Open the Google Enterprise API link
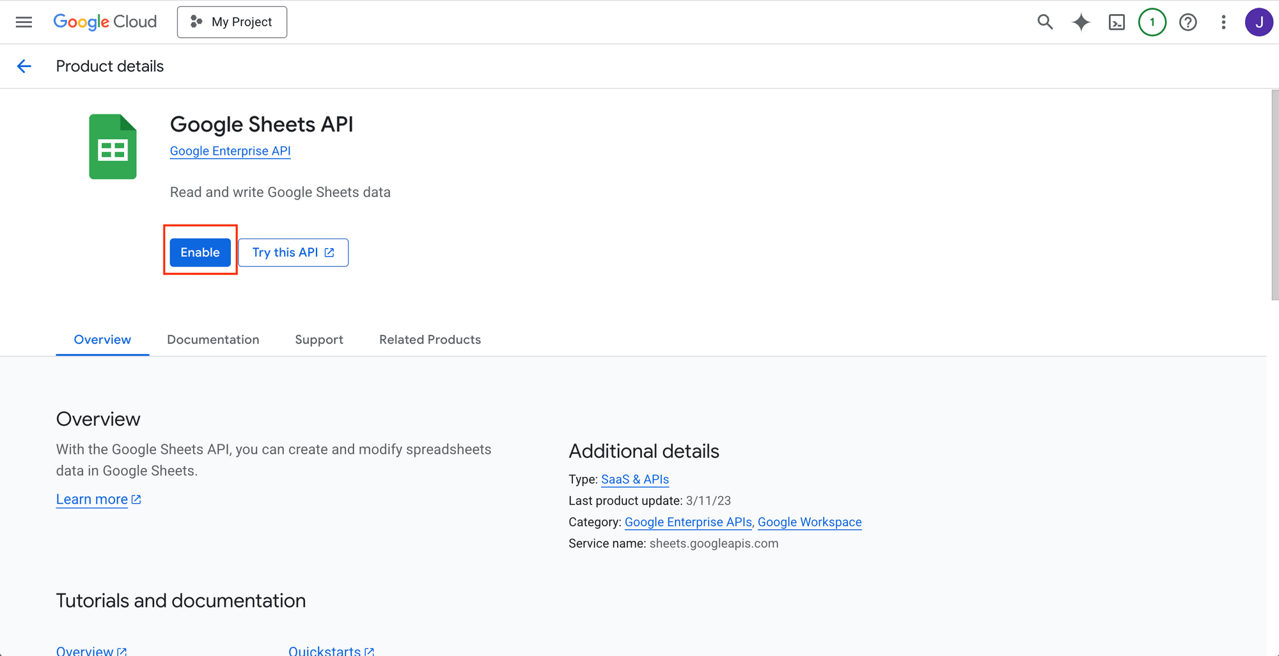 230,151
